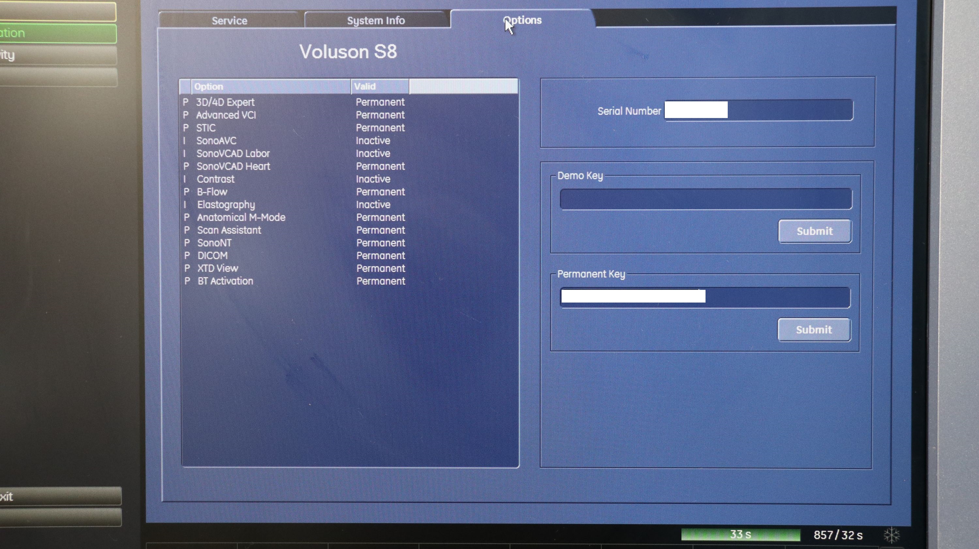Select the Anatomical M-Mode option row
This screenshot has height=549, width=979.
coord(350,217)
